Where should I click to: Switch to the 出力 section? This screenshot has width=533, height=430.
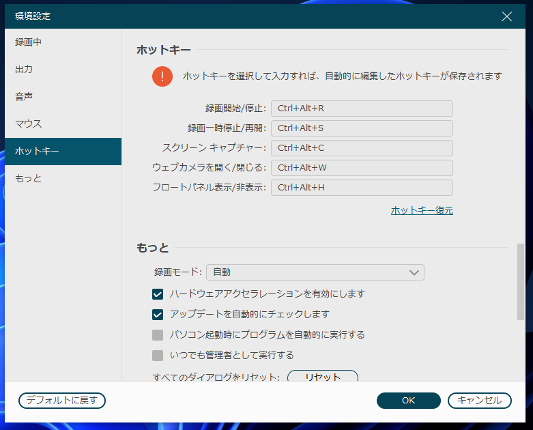[x=63, y=70]
